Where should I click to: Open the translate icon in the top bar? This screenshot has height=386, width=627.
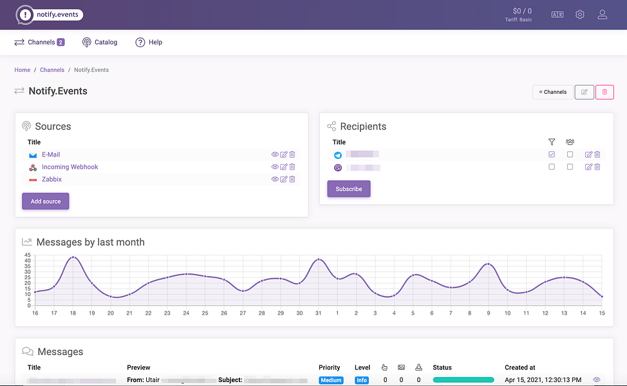coord(557,14)
